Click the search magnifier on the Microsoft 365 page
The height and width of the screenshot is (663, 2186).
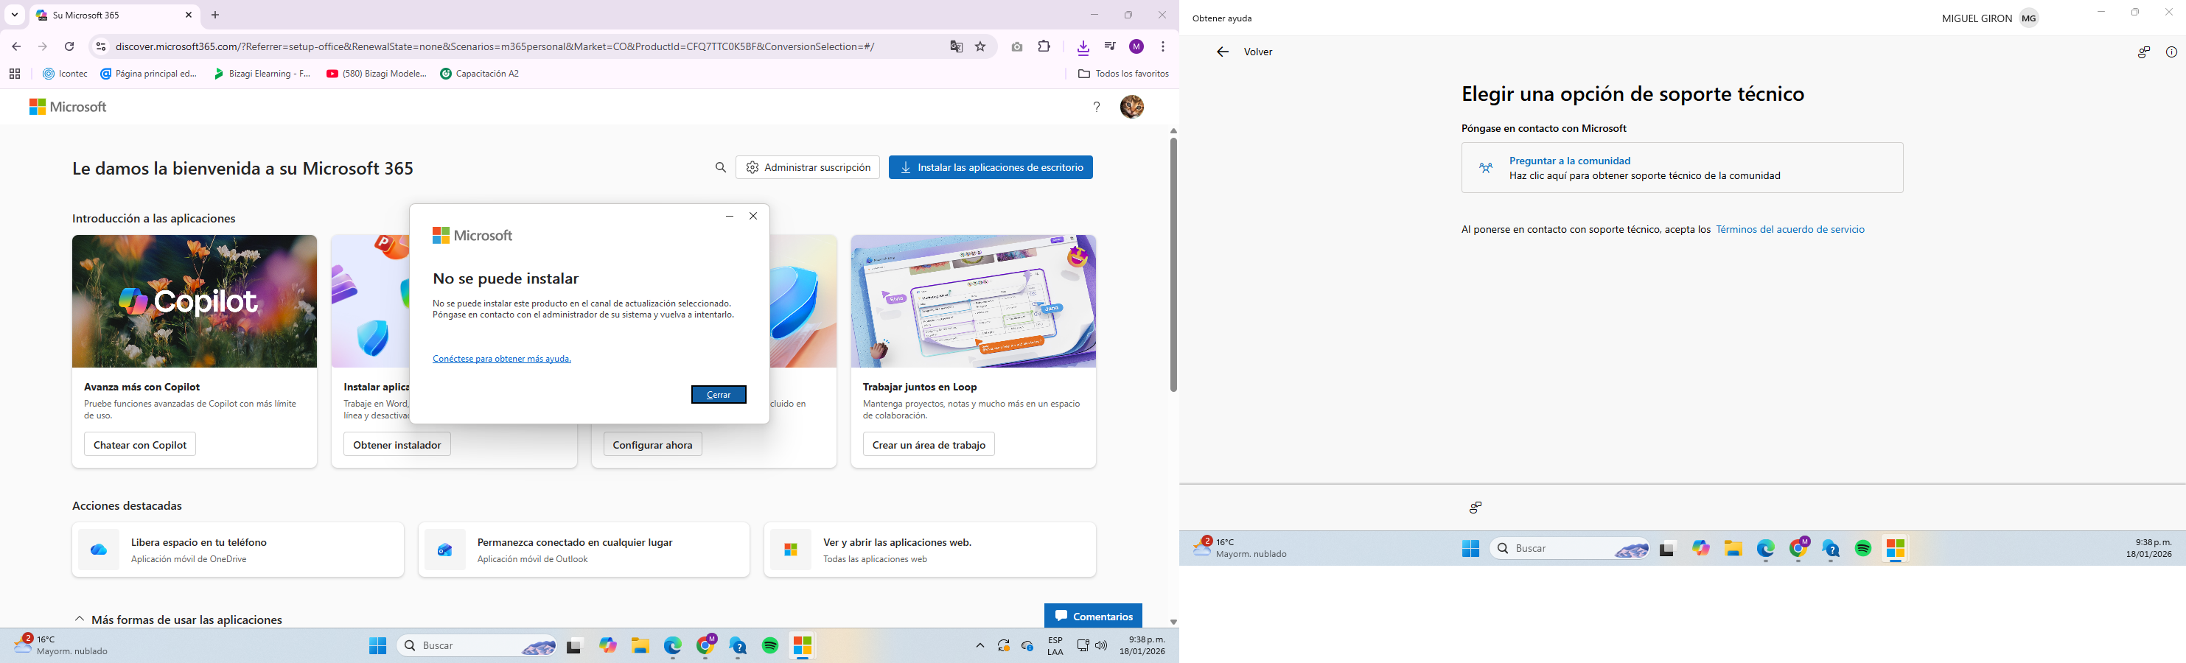(x=721, y=167)
